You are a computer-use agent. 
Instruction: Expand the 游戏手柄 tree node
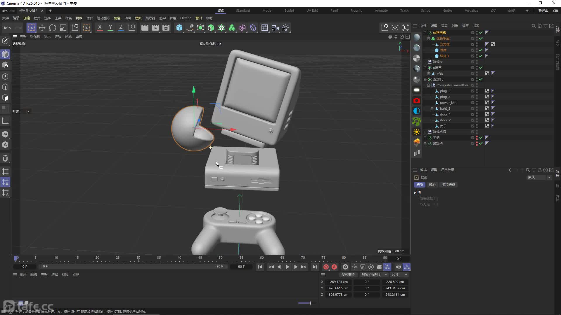coord(425,132)
